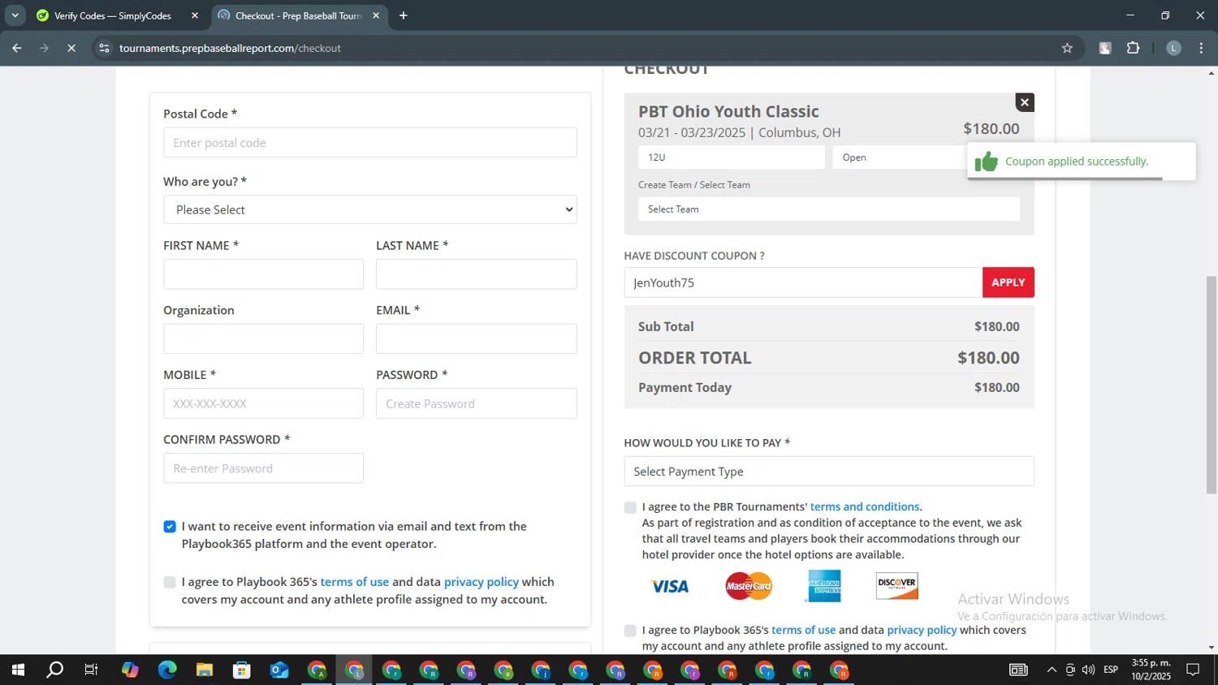Go back using the browser back arrow

click(16, 48)
